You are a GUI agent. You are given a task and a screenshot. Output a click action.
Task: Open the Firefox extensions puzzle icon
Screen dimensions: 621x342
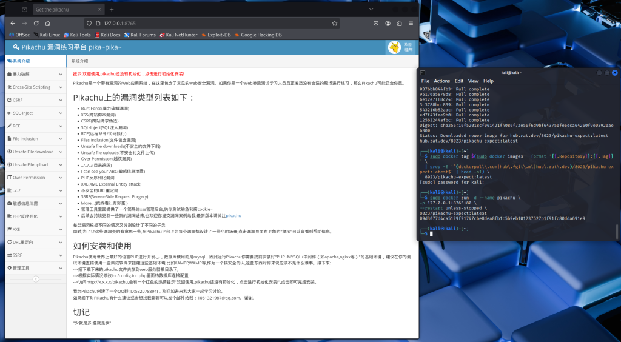(x=400, y=23)
